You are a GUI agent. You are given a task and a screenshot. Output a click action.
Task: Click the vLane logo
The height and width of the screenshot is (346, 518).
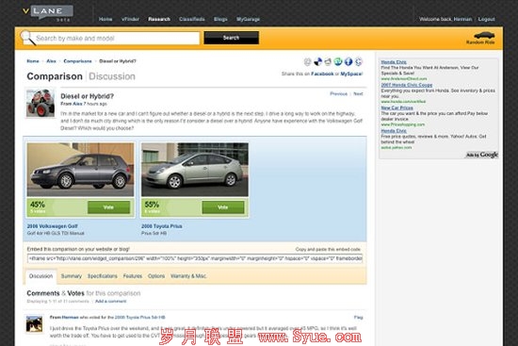[48, 12]
